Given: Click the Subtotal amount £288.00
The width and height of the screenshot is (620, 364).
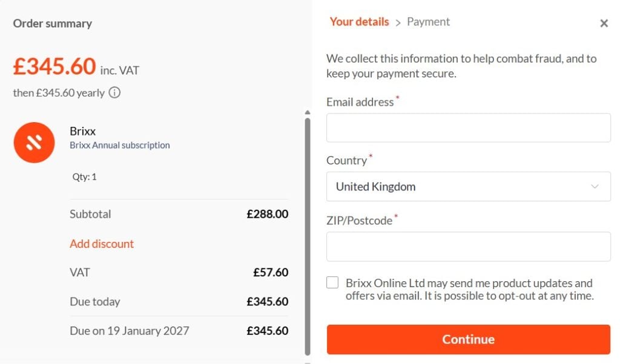Looking at the screenshot, I should [267, 214].
